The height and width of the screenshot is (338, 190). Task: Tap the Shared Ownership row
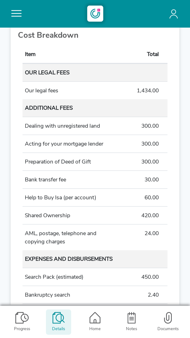click(95, 215)
